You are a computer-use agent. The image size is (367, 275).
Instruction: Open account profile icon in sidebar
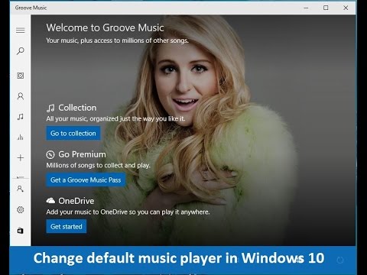coord(20,189)
